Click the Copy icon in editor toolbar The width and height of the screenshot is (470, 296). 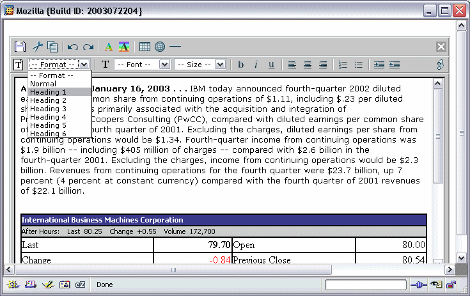tap(52, 47)
